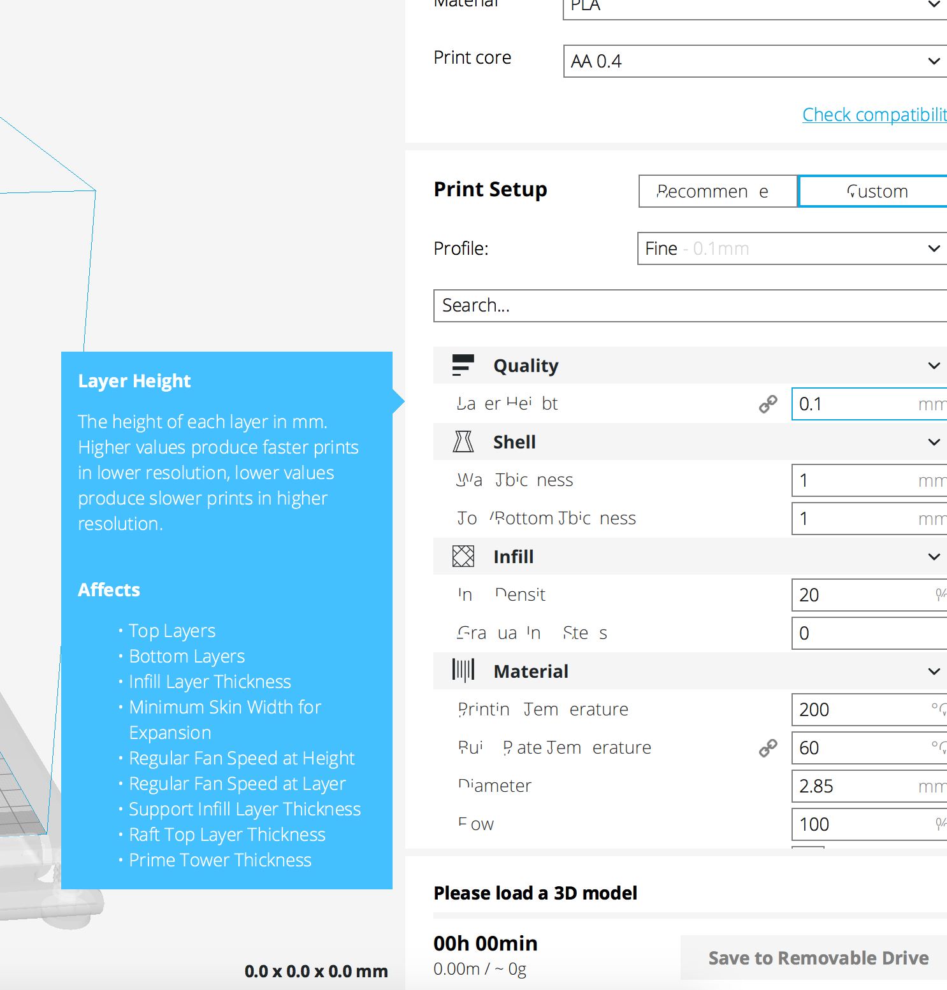
Task: Click the Layer Height tooltip title
Action: (134, 381)
